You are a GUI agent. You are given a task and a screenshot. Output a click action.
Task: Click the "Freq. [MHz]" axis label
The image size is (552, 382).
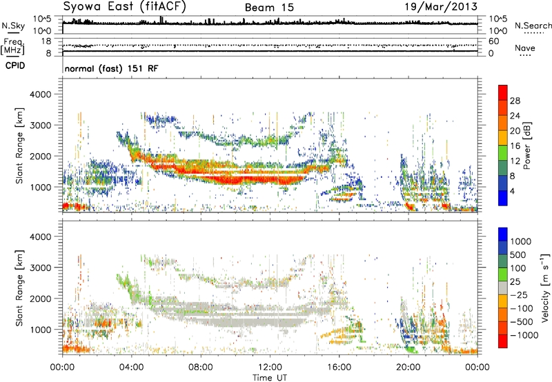(12, 47)
